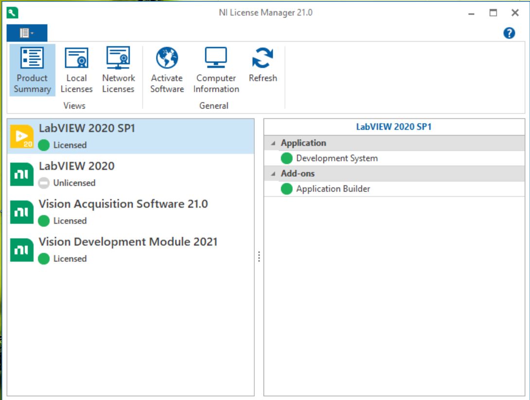The image size is (530, 400).
Task: Click the LabVIEW 2020 SP1 details header
Action: pos(394,127)
